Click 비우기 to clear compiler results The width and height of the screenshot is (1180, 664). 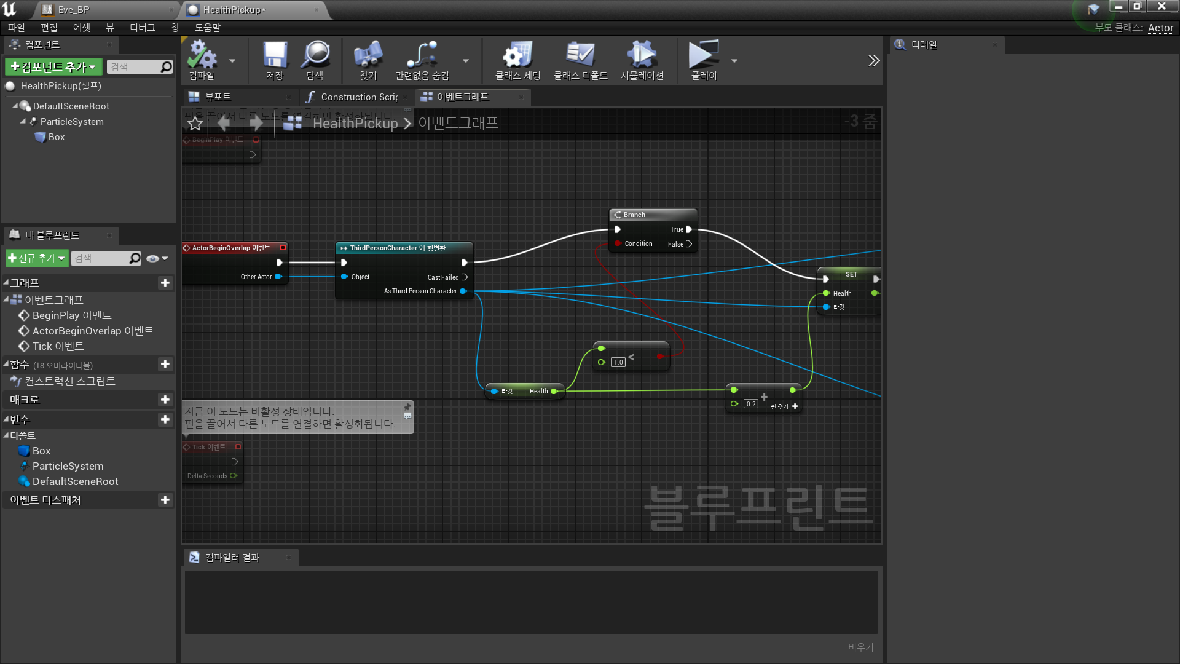pyautogui.click(x=860, y=647)
